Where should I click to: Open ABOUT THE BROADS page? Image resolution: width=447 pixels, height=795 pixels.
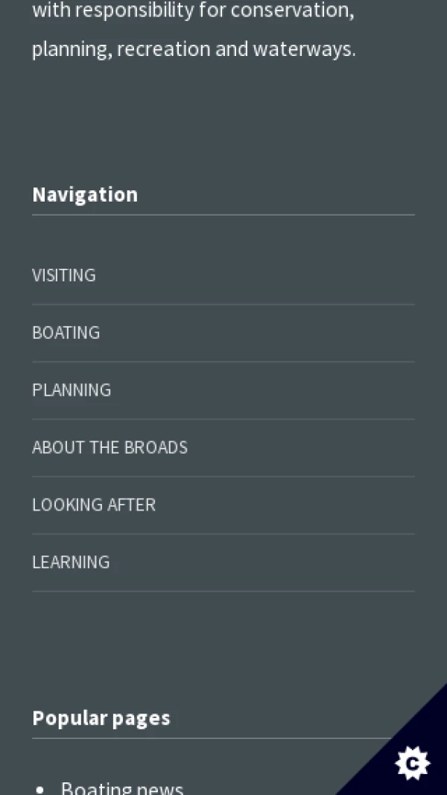tap(110, 448)
